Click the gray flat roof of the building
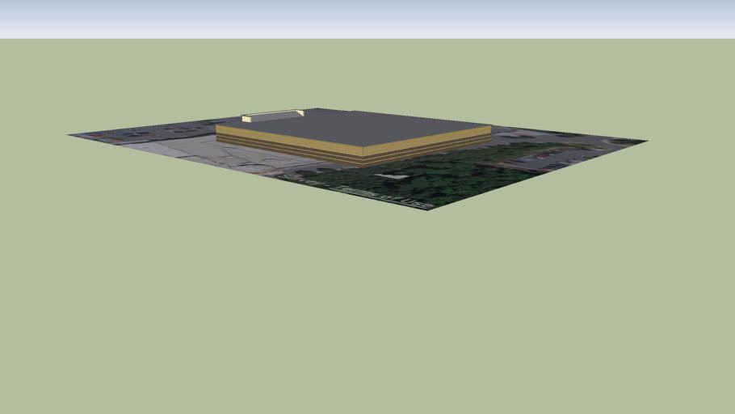Viewport: 735px width, 414px height. 355,128
